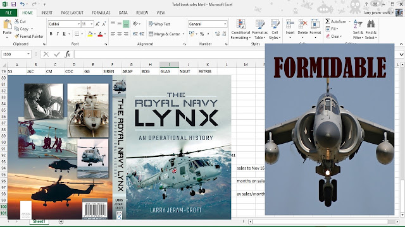Viewport: 405px width, 227px height.
Task: Open the cell Borders icon
Action: tap(77, 33)
